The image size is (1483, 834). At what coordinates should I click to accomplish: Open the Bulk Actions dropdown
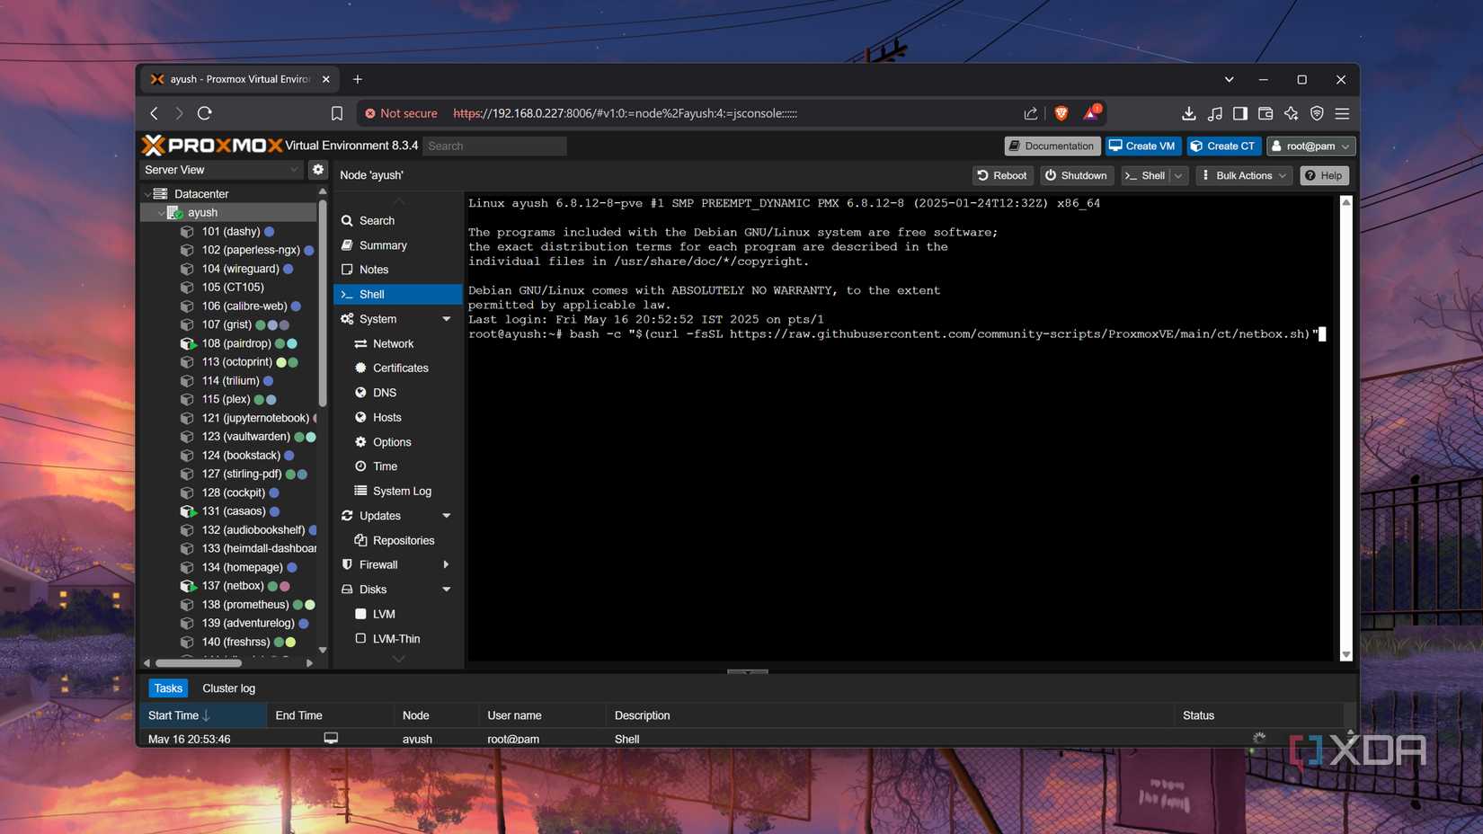pos(1244,175)
